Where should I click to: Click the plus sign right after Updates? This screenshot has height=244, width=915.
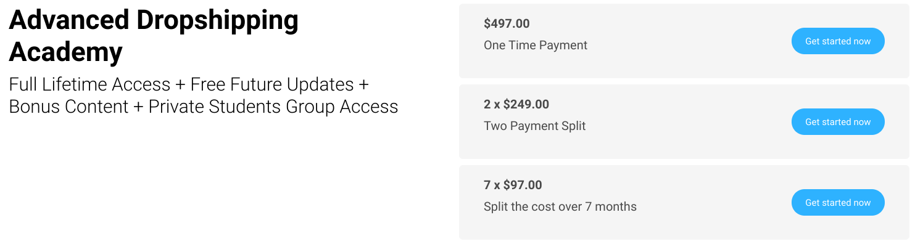[364, 85]
